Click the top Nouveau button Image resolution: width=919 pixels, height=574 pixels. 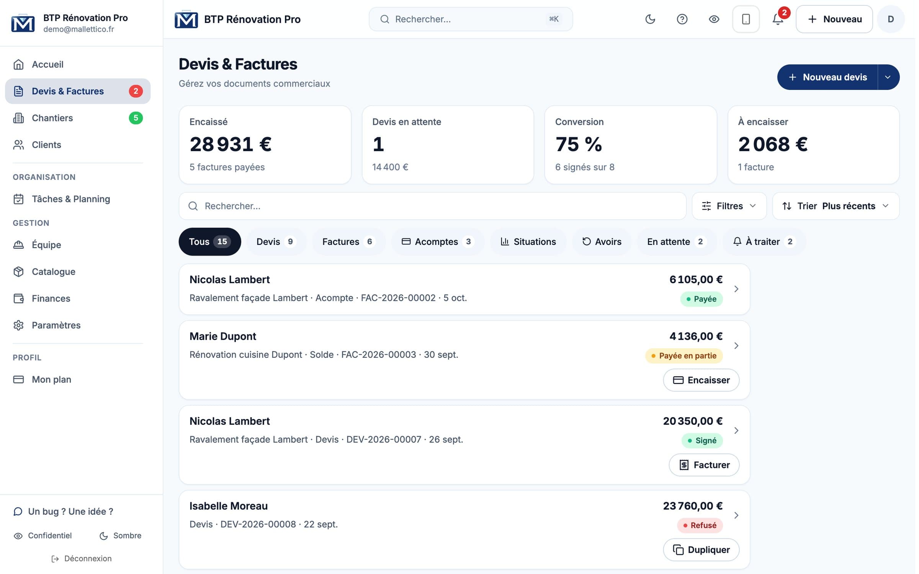point(834,19)
